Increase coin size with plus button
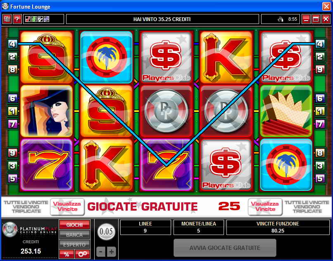The height and width of the screenshot is (261, 333). (111, 252)
